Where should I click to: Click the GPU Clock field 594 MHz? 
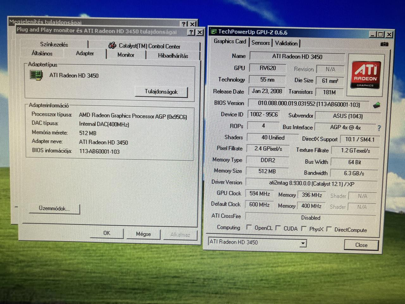point(259,193)
